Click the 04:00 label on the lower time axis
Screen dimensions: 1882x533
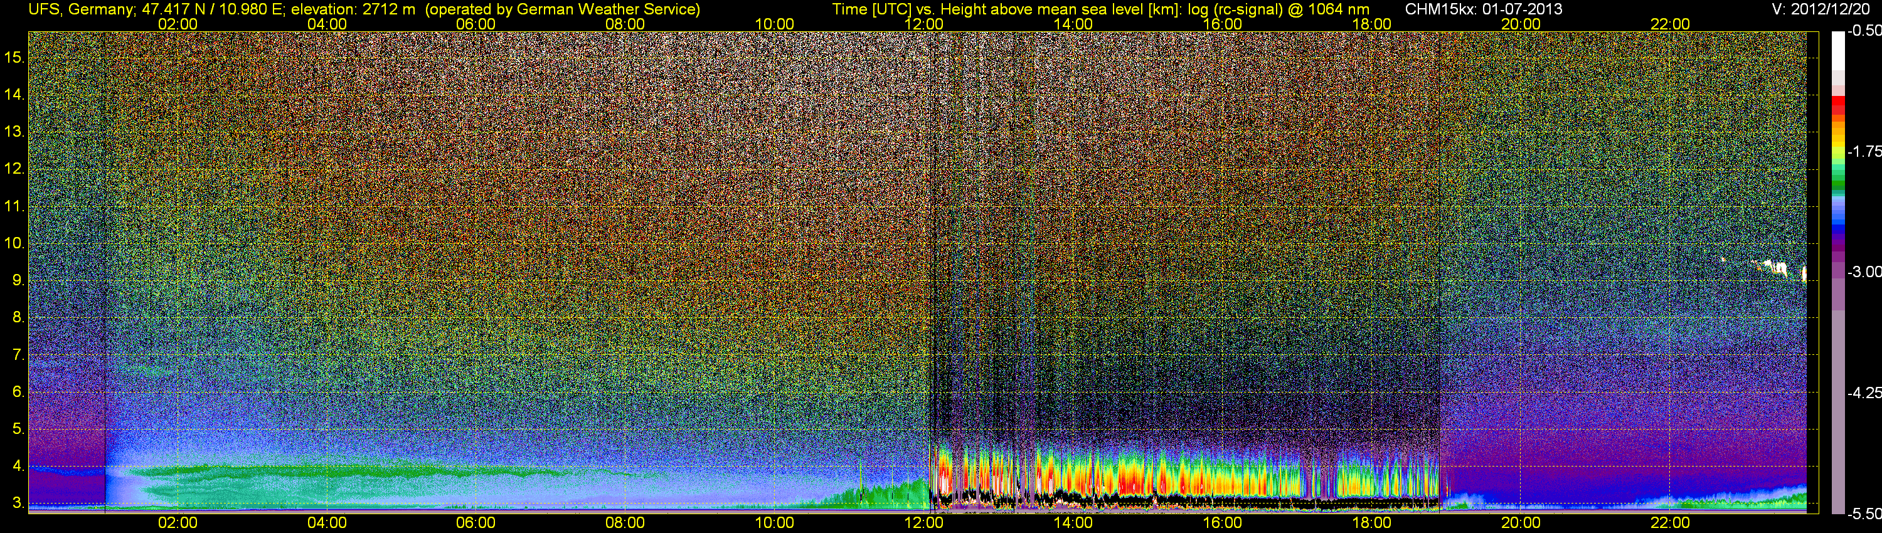click(327, 523)
